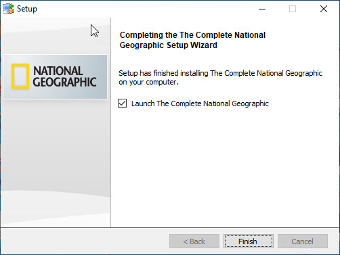The height and width of the screenshot is (255, 340).
Task: Click the 'Launch The Complete National Geographic' label
Action: 200,103
